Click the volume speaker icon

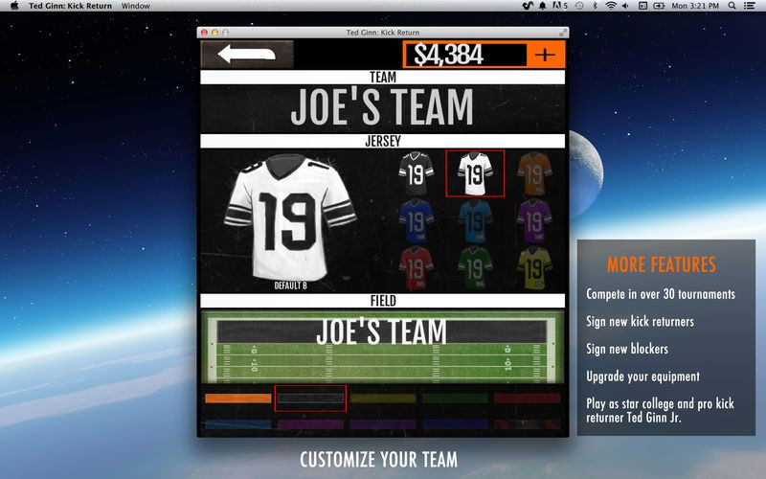click(626, 6)
